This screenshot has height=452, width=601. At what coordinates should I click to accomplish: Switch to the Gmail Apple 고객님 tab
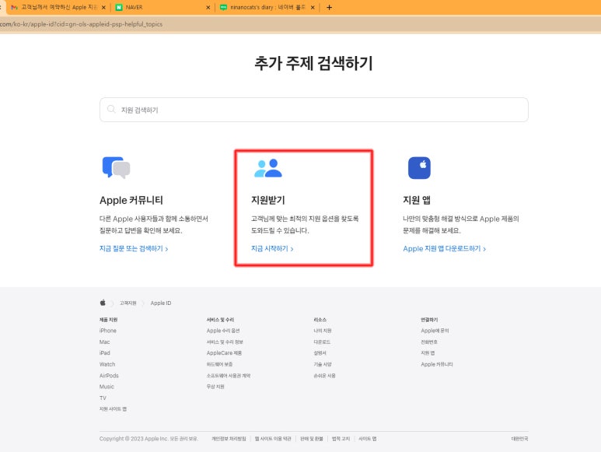pos(58,7)
